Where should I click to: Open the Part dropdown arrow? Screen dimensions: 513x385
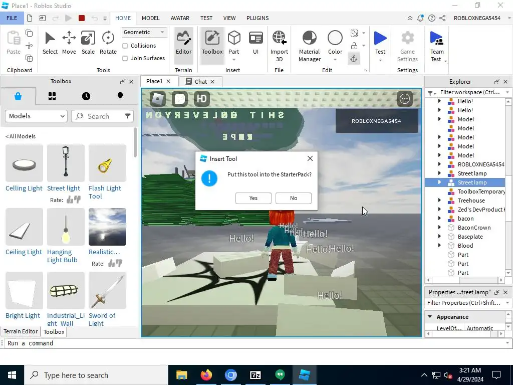click(x=234, y=60)
